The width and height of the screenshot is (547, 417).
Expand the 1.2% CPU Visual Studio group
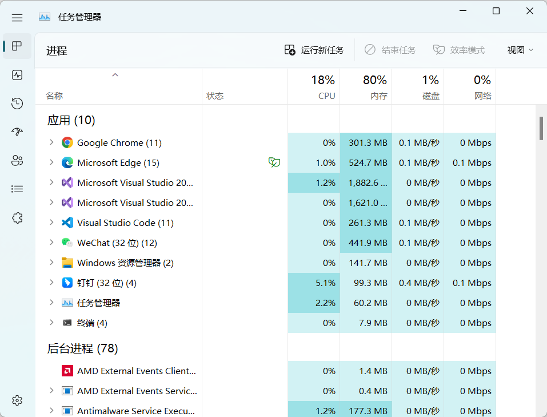pyautogui.click(x=51, y=182)
